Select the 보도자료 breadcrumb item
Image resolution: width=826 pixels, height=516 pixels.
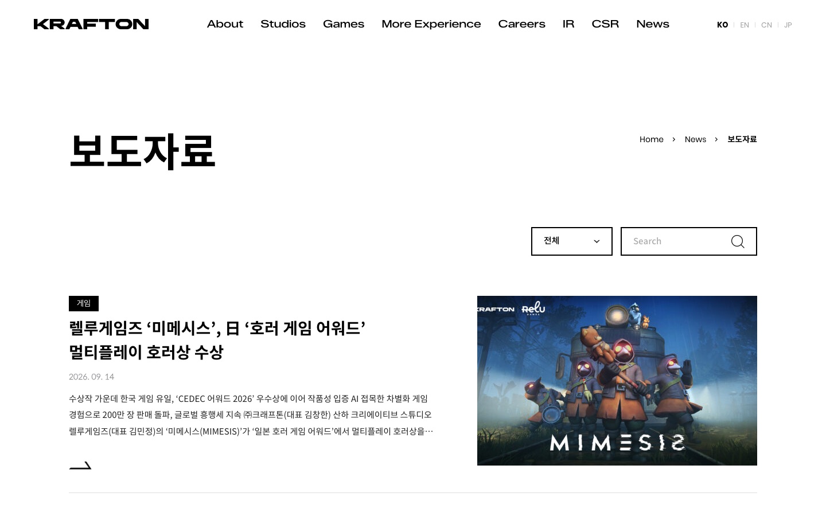(x=742, y=139)
